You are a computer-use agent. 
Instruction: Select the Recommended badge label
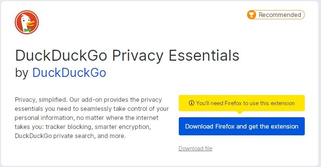(x=280, y=15)
